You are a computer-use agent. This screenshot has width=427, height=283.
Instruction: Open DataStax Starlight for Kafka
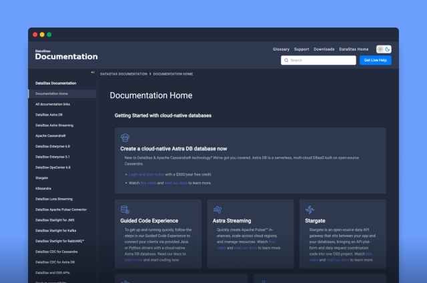tap(55, 231)
